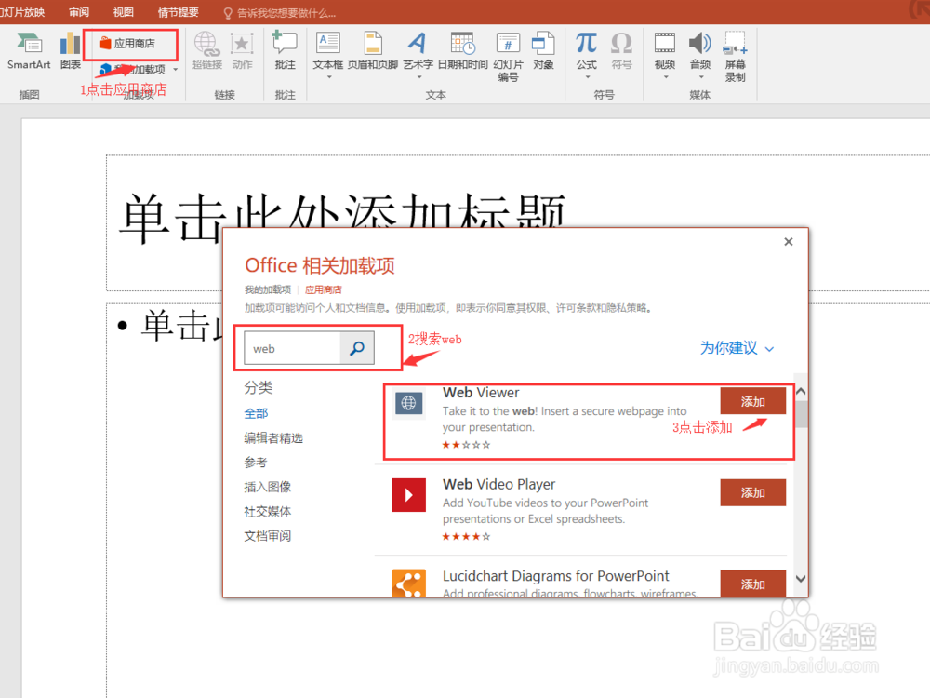The image size is (930, 698).
Task: Click the add-in list scrollbar thumb
Action: point(802,414)
